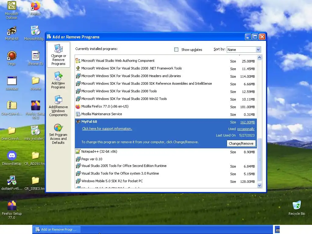Select SDK Reference Assemblies and IntelliSense entry

(x=166, y=83)
